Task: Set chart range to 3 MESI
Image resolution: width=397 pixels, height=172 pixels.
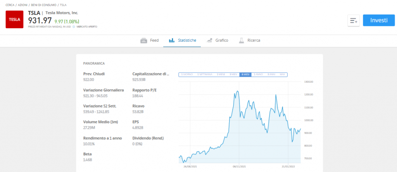Action: point(233,75)
